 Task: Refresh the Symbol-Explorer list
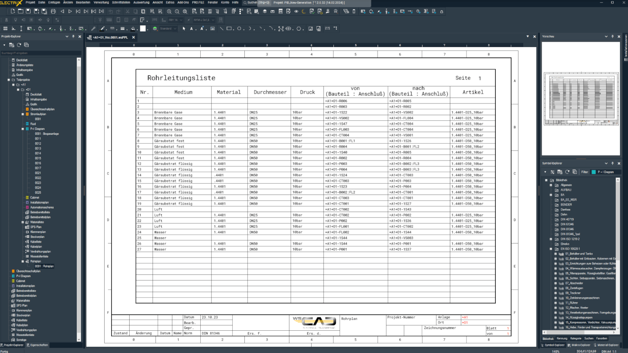pos(567,172)
